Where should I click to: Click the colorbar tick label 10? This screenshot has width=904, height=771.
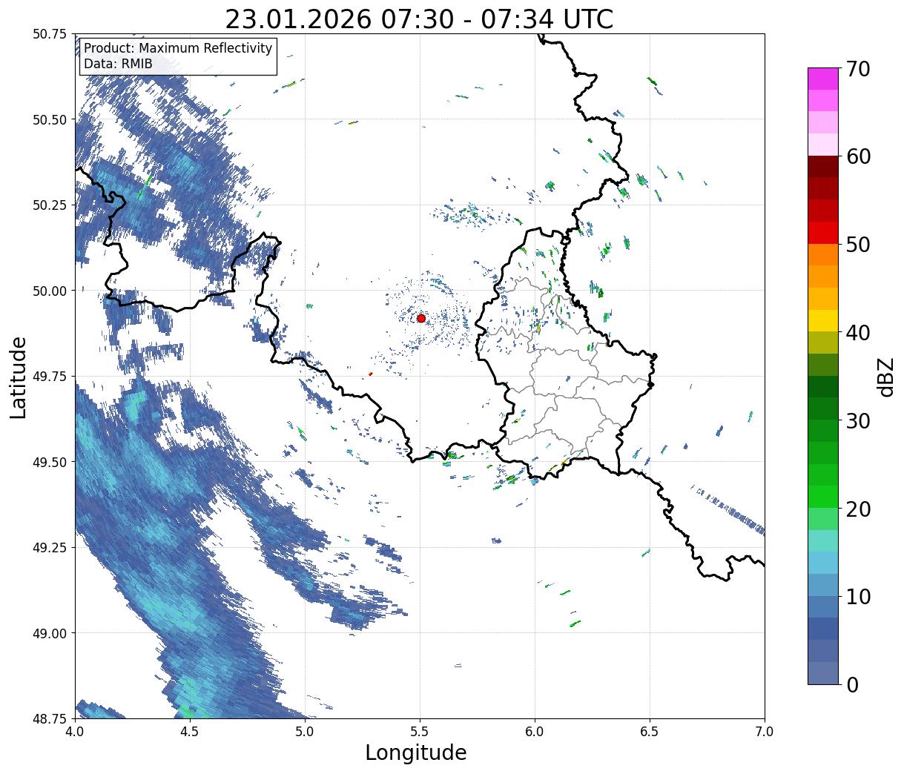(857, 596)
